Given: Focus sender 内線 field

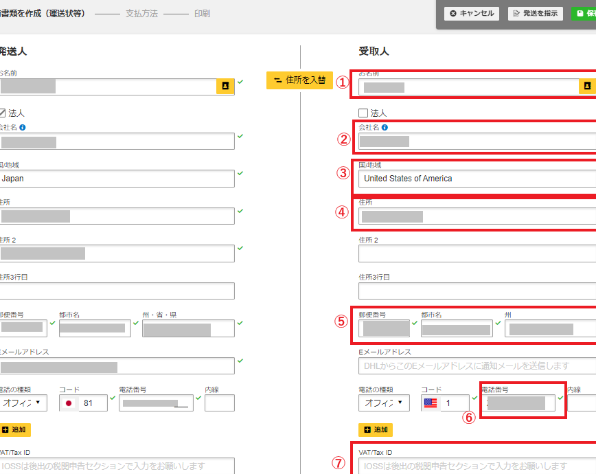Looking at the screenshot, I should tap(220, 403).
